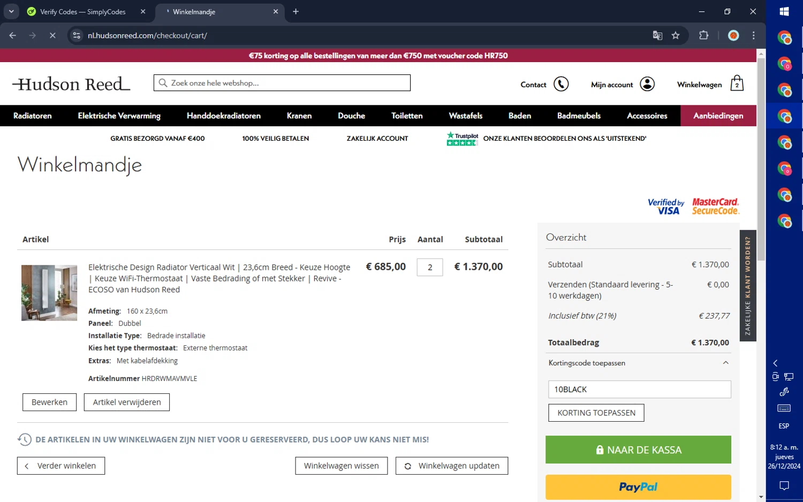Apply code with KORTING TOEPASSEN button

coord(596,413)
